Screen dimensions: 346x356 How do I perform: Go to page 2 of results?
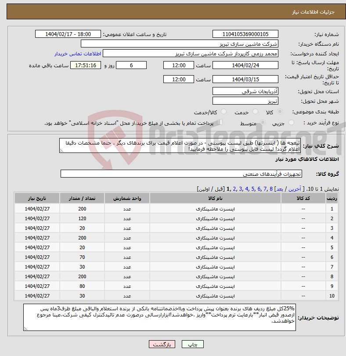(234, 189)
